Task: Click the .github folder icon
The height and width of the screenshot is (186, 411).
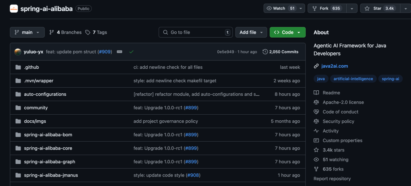Action: coord(18,67)
